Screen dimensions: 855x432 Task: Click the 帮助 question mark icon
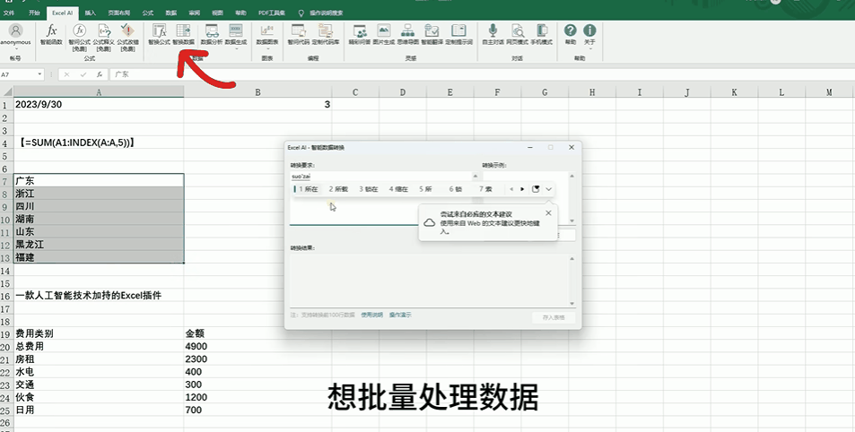coord(571,30)
